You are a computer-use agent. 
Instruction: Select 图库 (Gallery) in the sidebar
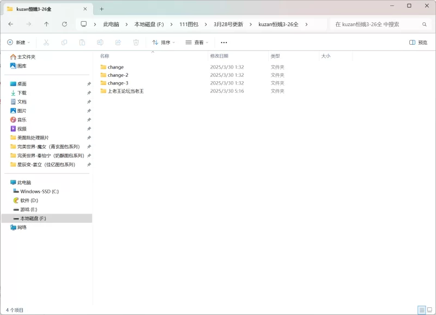click(22, 66)
